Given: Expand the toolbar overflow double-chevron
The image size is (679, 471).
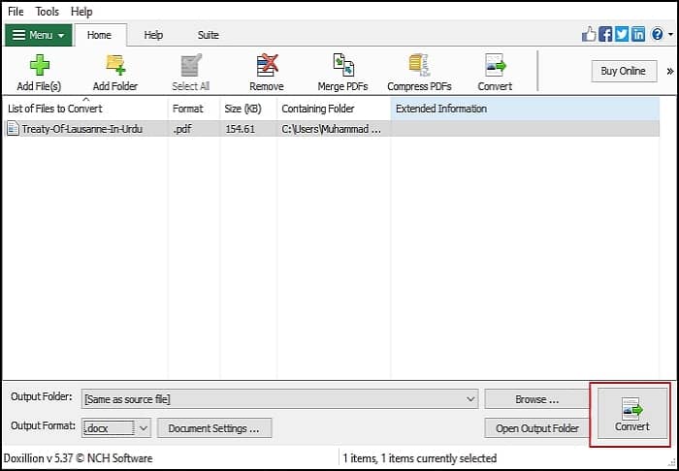Looking at the screenshot, I should pyautogui.click(x=670, y=72).
